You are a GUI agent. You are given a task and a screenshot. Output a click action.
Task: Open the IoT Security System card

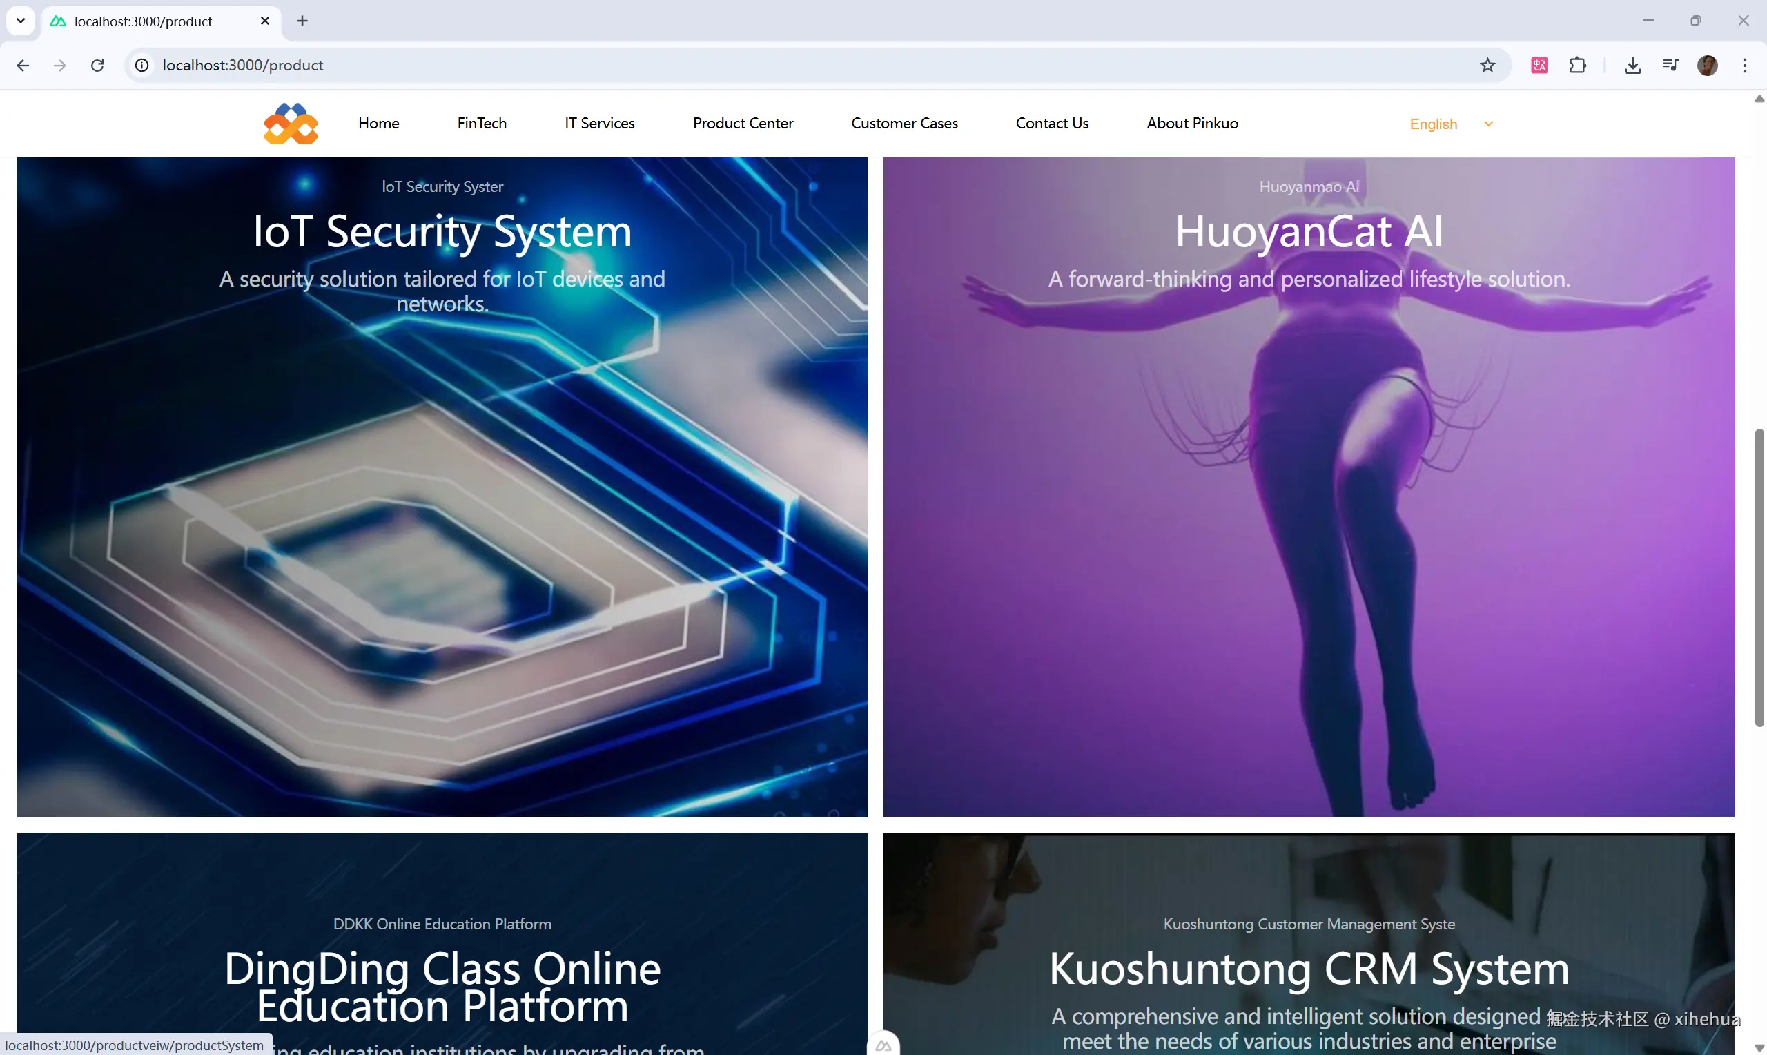(442, 486)
